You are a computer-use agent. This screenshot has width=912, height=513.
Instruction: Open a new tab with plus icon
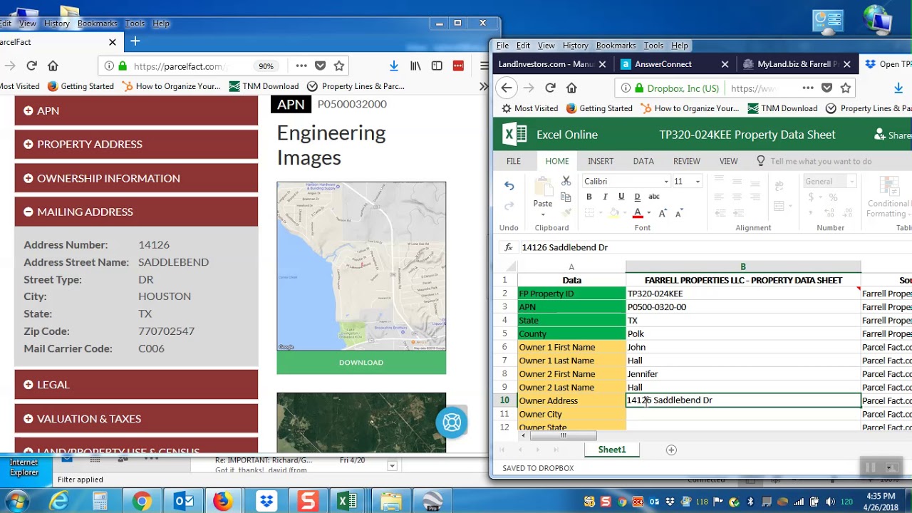(x=135, y=41)
